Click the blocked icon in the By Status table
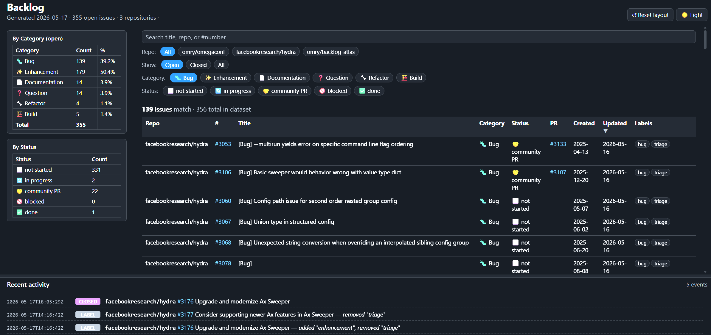This screenshot has width=711, height=335. (x=19, y=202)
